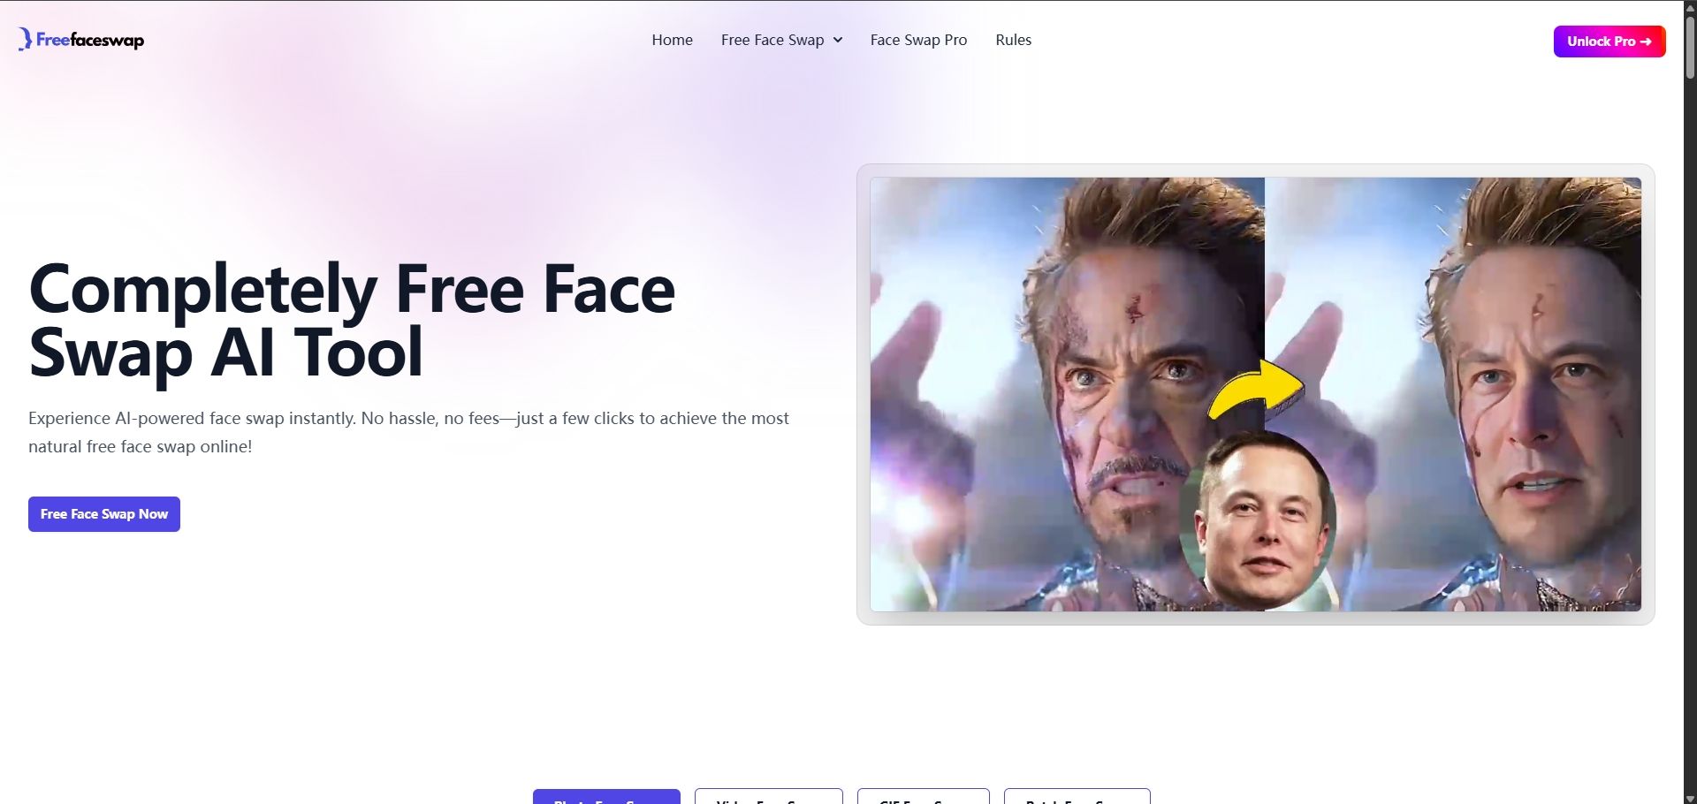1697x804 pixels.
Task: Click the heading Completely Free Face Swap AI Tool
Action: [x=352, y=321]
